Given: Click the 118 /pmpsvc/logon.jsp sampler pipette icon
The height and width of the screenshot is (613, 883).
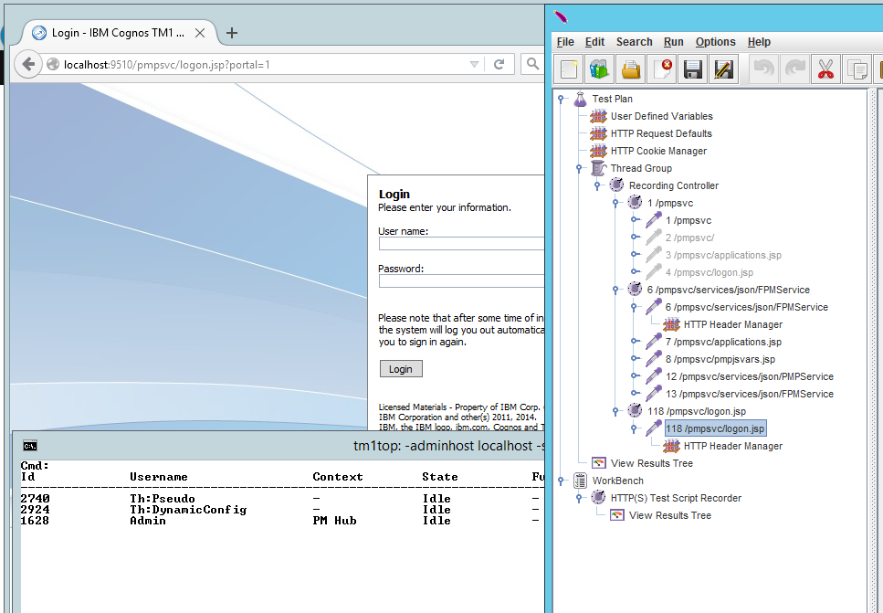Looking at the screenshot, I should pyautogui.click(x=653, y=428).
